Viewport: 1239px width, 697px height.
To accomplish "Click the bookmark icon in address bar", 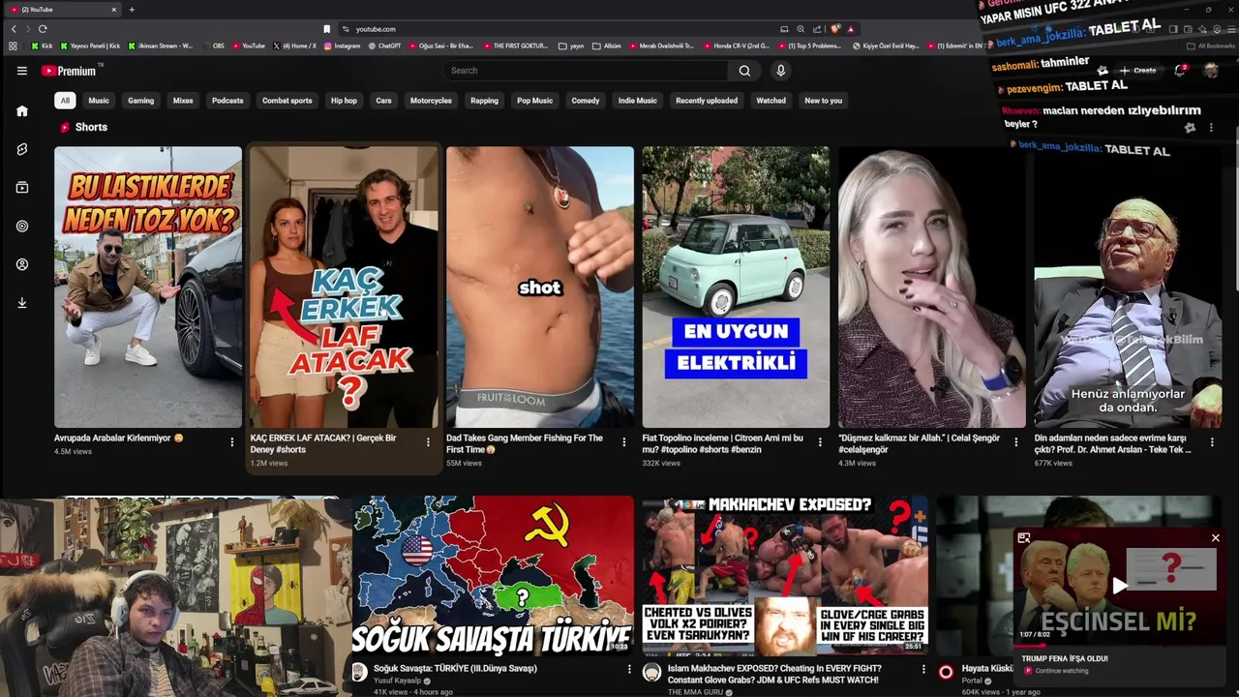I will coord(327,29).
